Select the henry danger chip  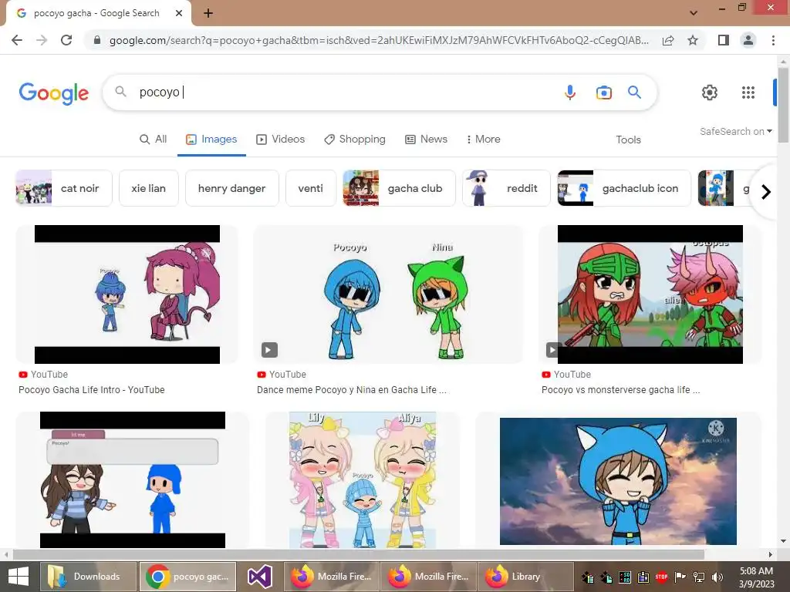click(231, 188)
